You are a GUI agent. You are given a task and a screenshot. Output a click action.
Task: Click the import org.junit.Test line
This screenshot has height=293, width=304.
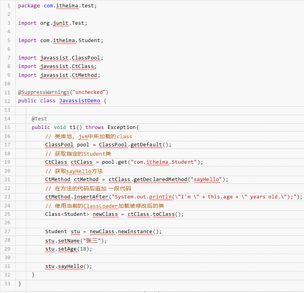pos(53,23)
